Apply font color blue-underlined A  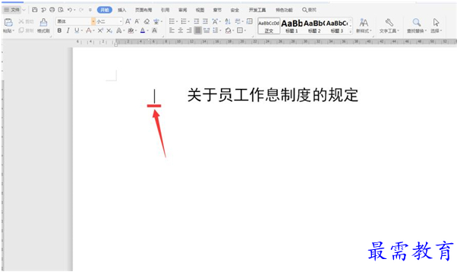pyautogui.click(x=143, y=30)
